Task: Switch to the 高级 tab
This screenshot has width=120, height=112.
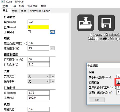Action: (14, 11)
